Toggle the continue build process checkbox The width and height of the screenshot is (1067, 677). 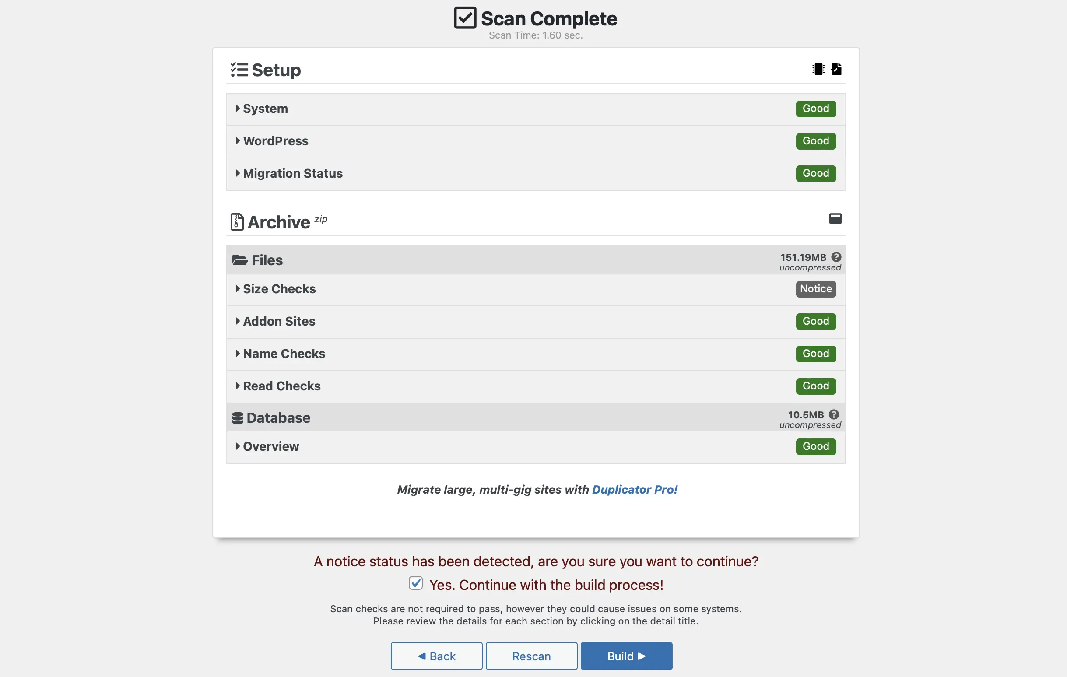pyautogui.click(x=415, y=585)
